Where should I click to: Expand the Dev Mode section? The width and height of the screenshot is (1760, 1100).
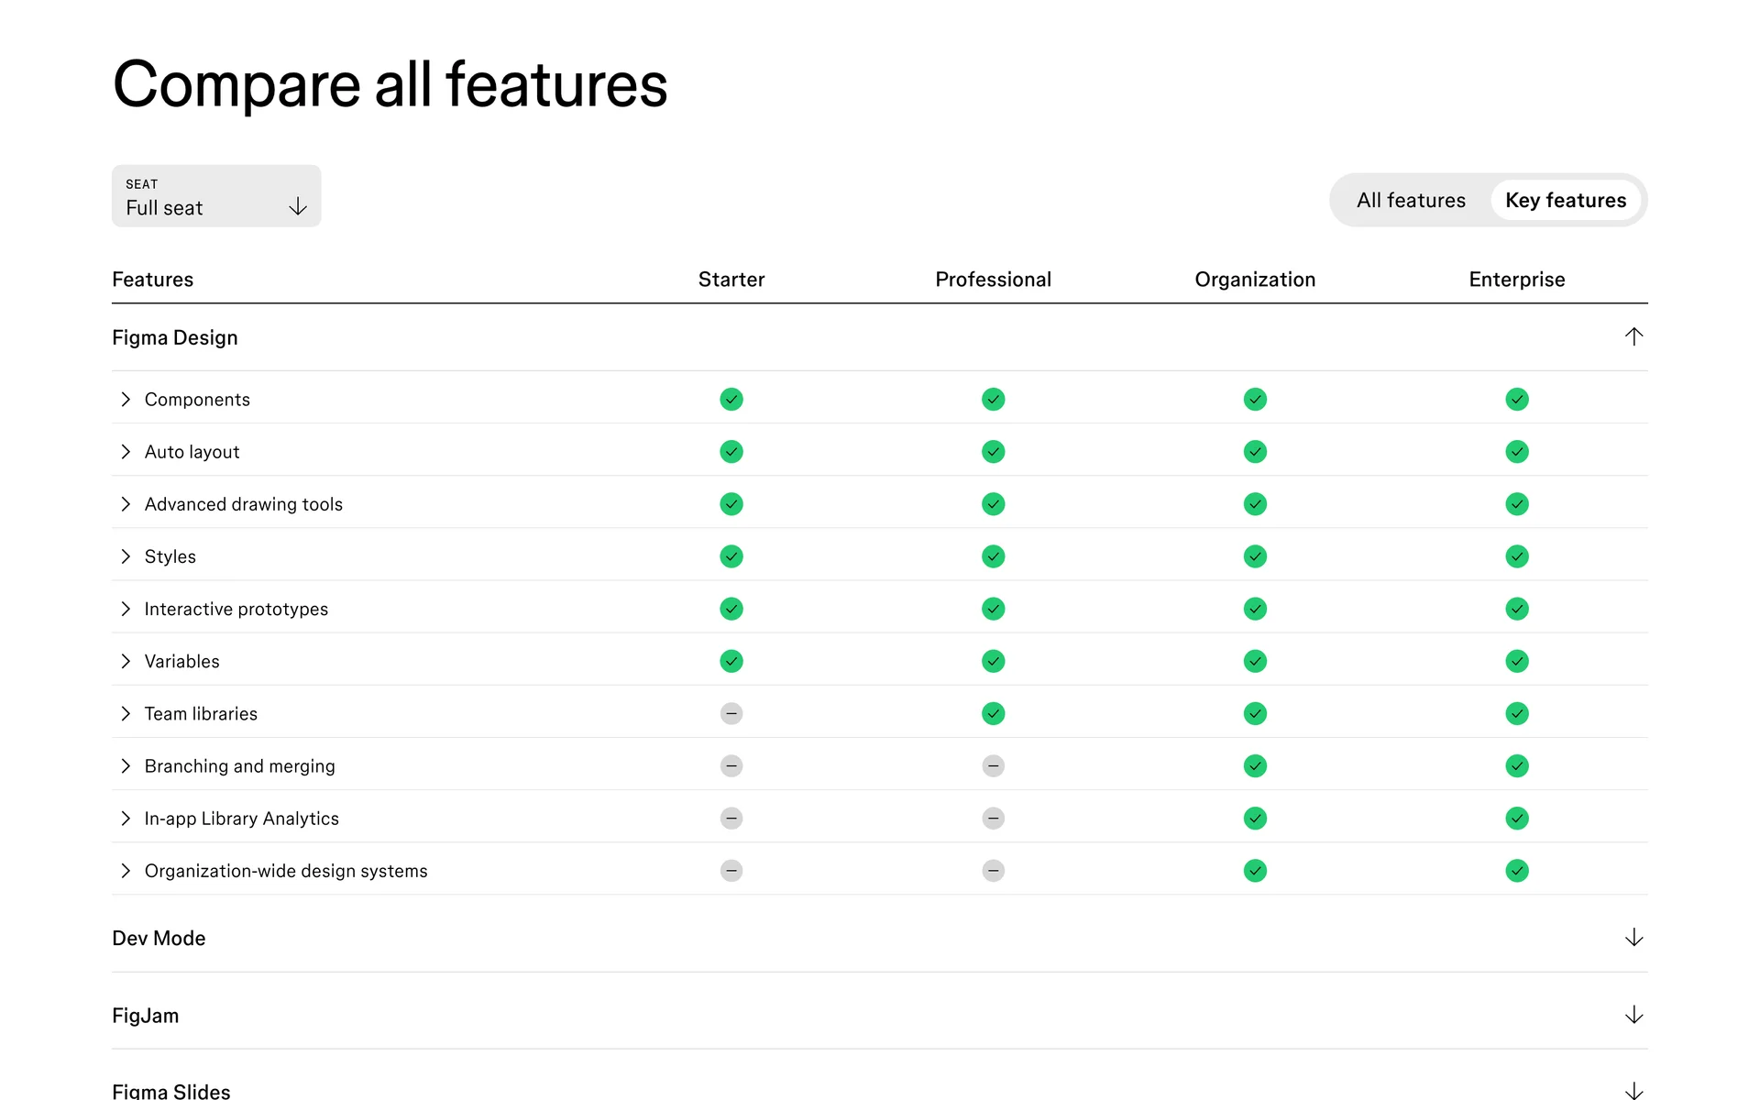1633,938
